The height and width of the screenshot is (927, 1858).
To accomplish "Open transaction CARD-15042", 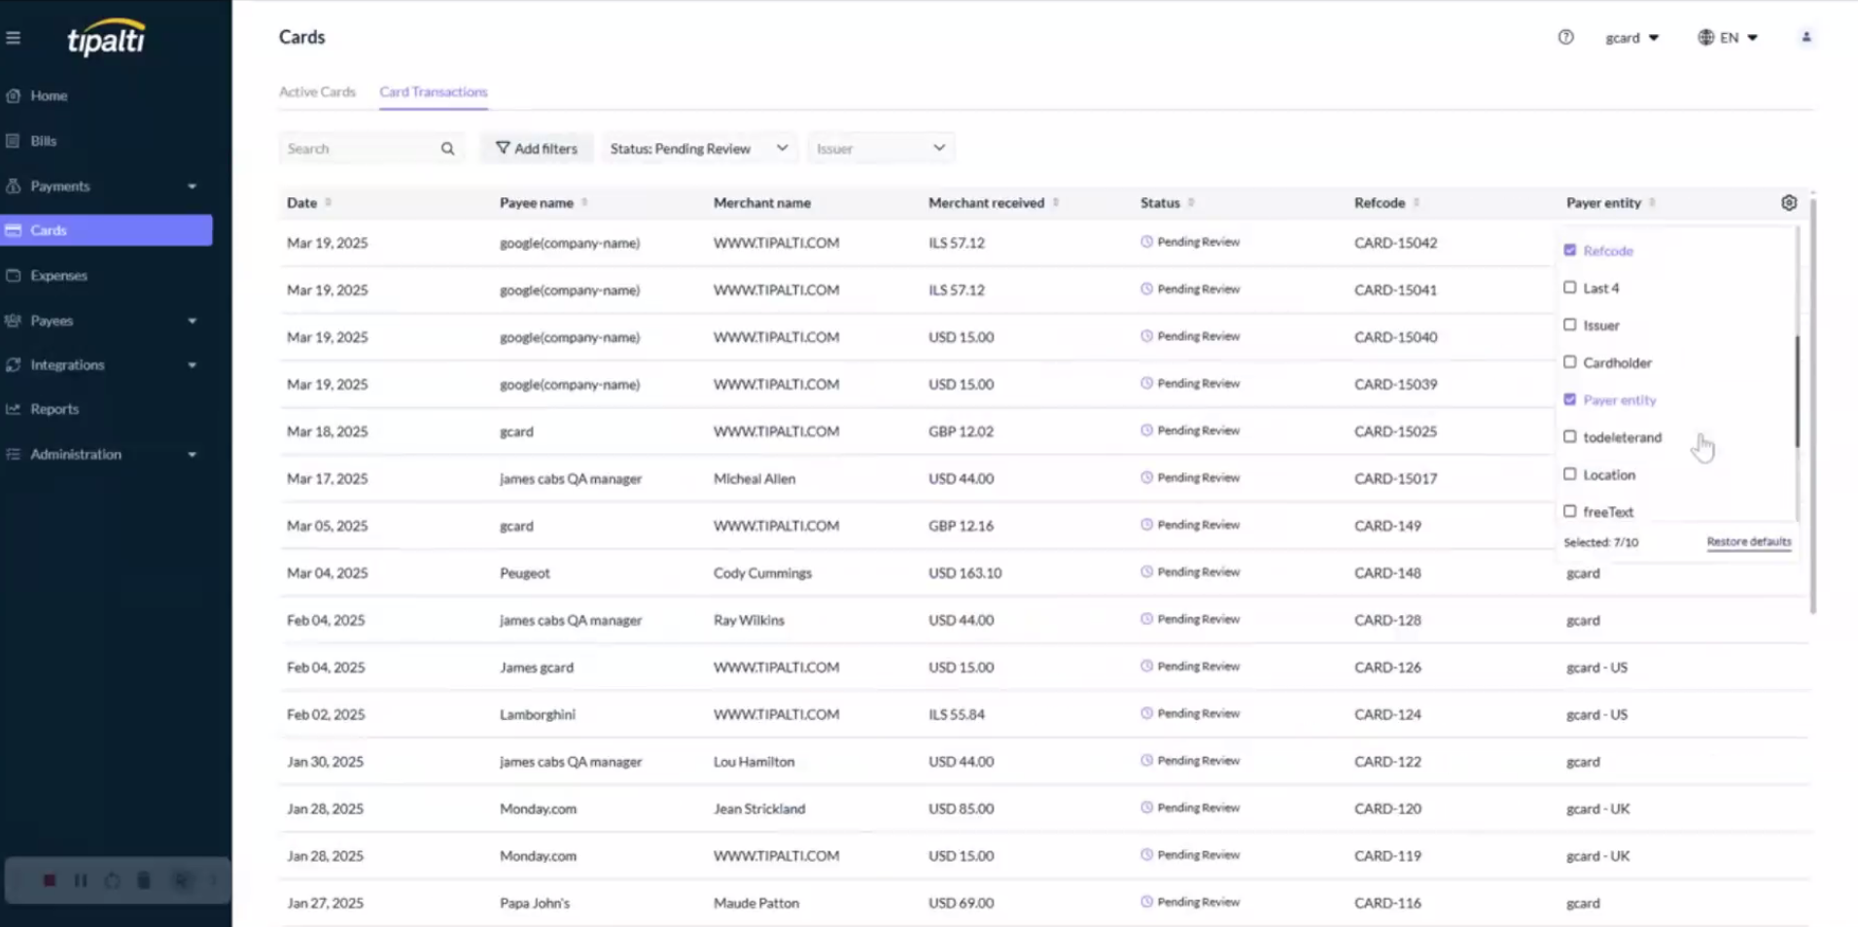I will [1395, 243].
